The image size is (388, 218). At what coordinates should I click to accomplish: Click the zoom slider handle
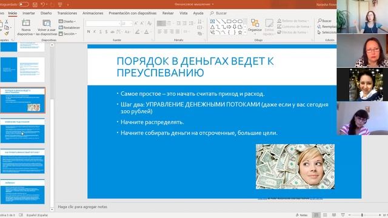click(362, 215)
